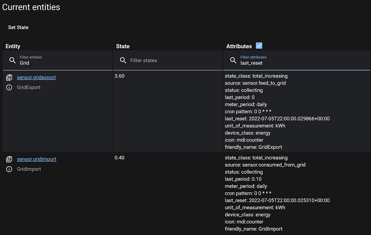Open GridImport entity info via info icon
The width and height of the screenshot is (371, 235).
point(9,168)
